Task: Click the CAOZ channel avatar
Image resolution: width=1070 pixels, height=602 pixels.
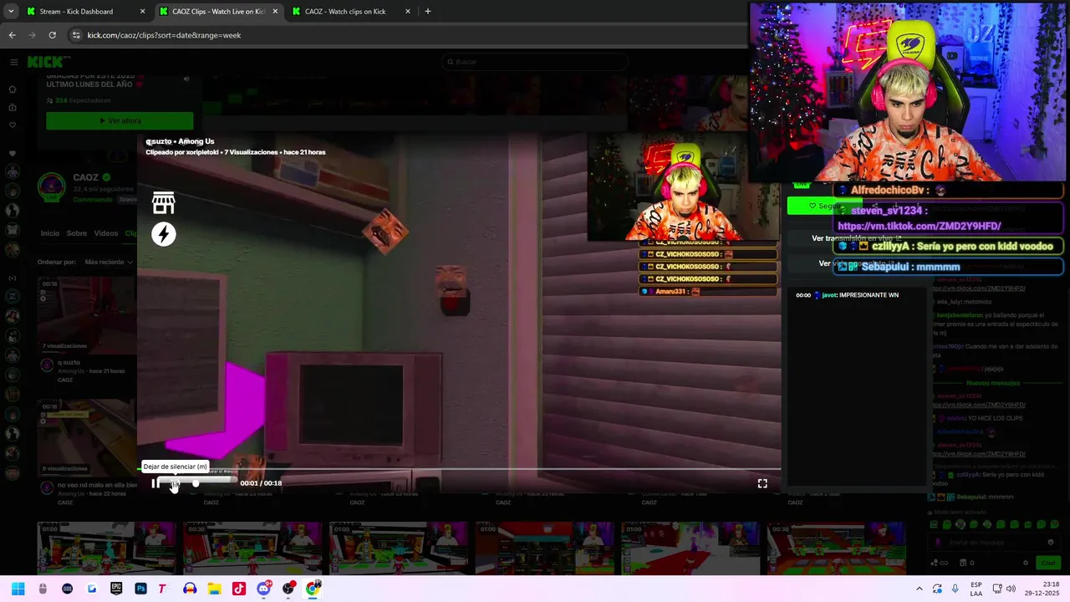Action: click(x=52, y=187)
